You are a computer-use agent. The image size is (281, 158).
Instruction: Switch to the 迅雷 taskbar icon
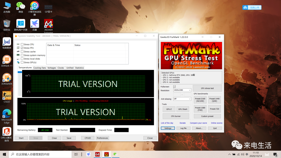click(x=88, y=154)
